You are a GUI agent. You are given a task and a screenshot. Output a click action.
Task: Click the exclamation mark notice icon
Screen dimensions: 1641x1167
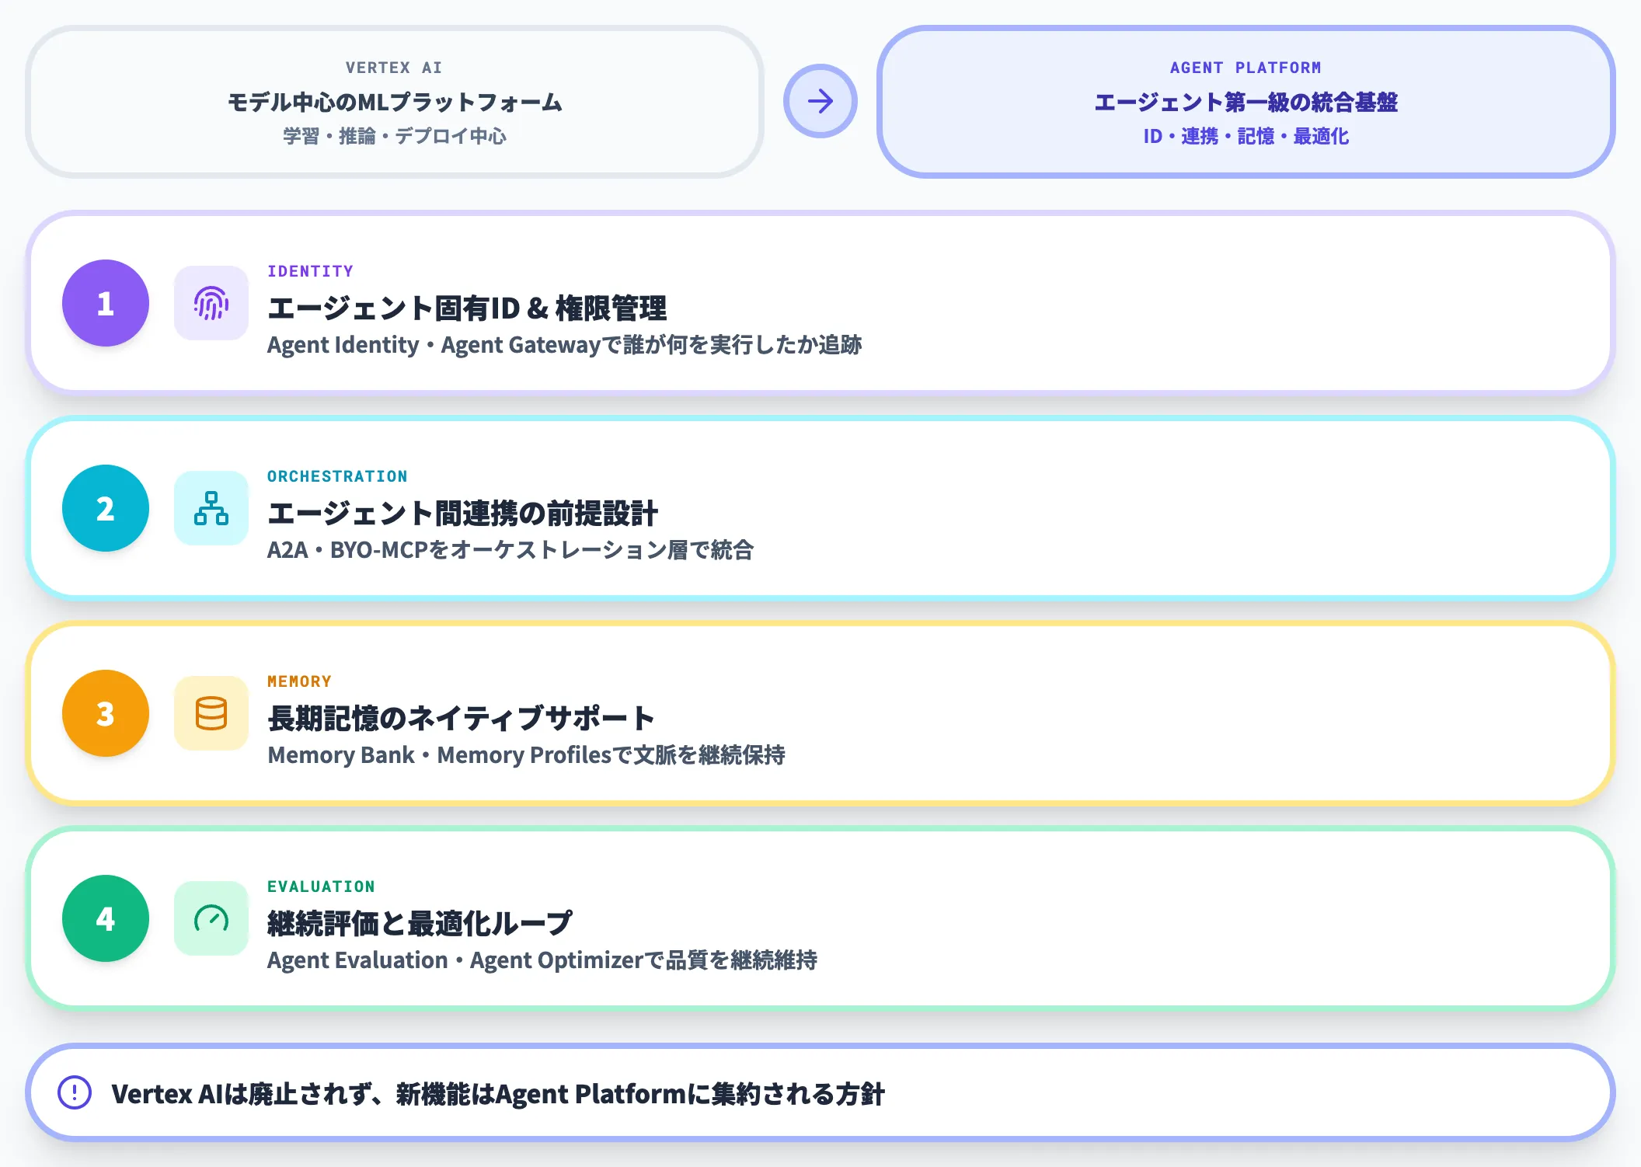74,1093
